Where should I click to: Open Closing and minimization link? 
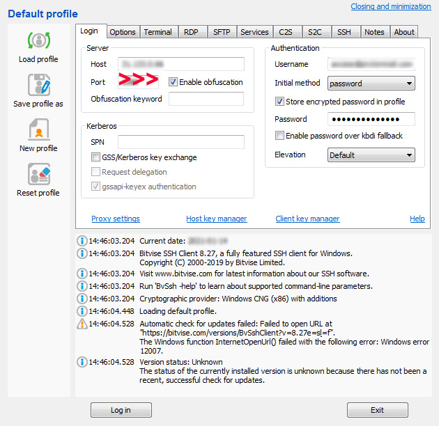click(x=391, y=6)
